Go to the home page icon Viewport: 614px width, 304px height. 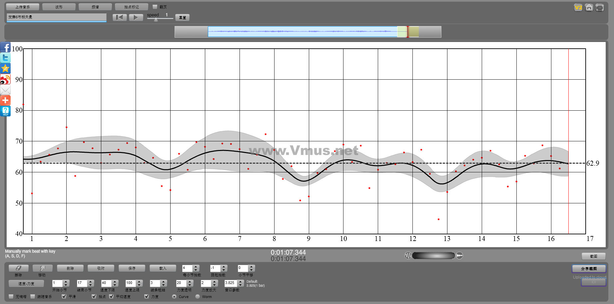(589, 8)
